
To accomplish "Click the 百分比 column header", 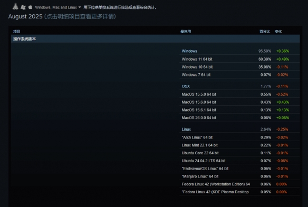I will (x=265, y=32).
